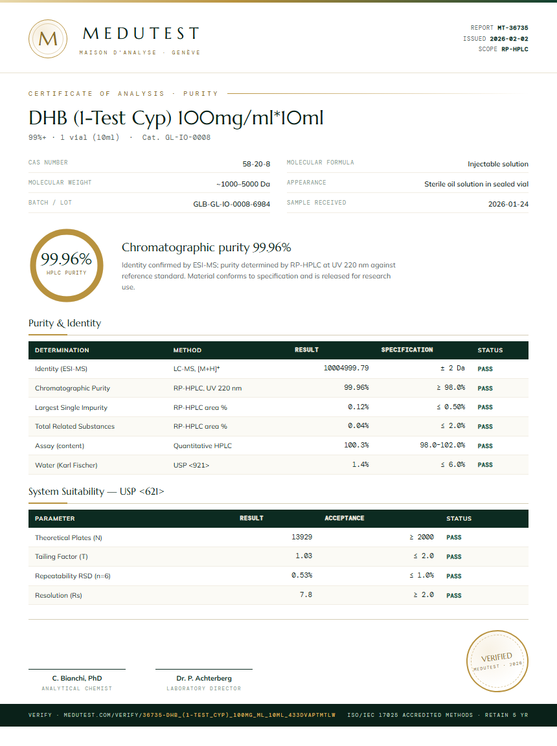Select Repeatability RSD (n=6) row label
557x746 pixels.
pyautogui.click(x=73, y=576)
